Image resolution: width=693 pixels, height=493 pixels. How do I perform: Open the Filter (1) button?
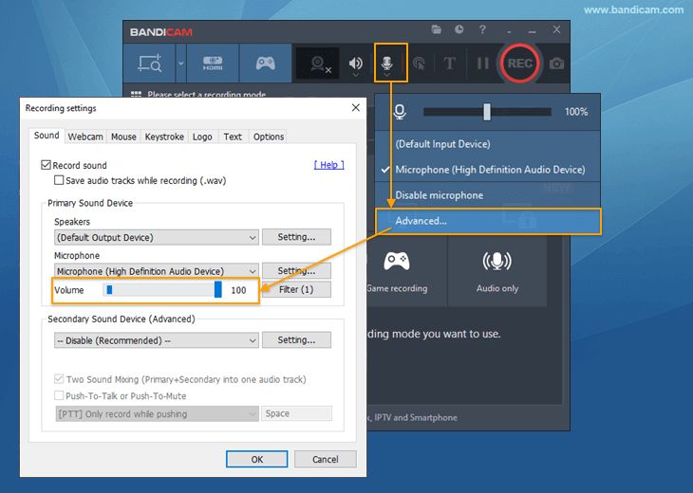coord(296,289)
